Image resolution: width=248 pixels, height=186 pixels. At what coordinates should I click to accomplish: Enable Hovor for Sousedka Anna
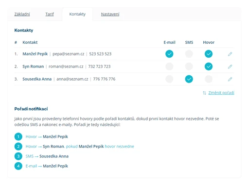click(x=209, y=79)
